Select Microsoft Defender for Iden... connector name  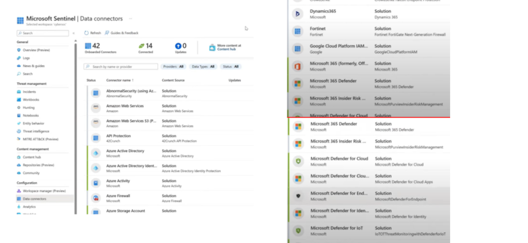(340, 211)
